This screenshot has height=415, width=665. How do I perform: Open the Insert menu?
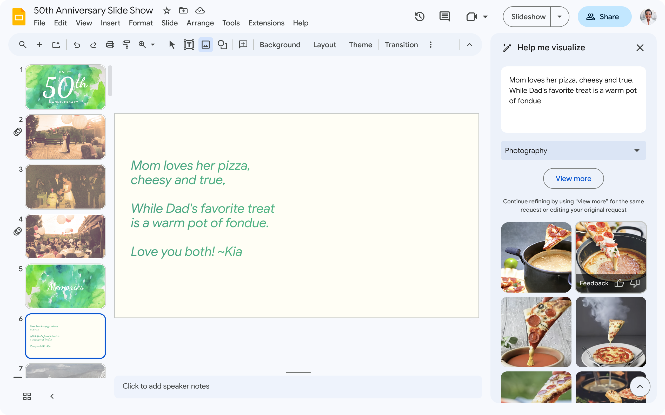110,23
